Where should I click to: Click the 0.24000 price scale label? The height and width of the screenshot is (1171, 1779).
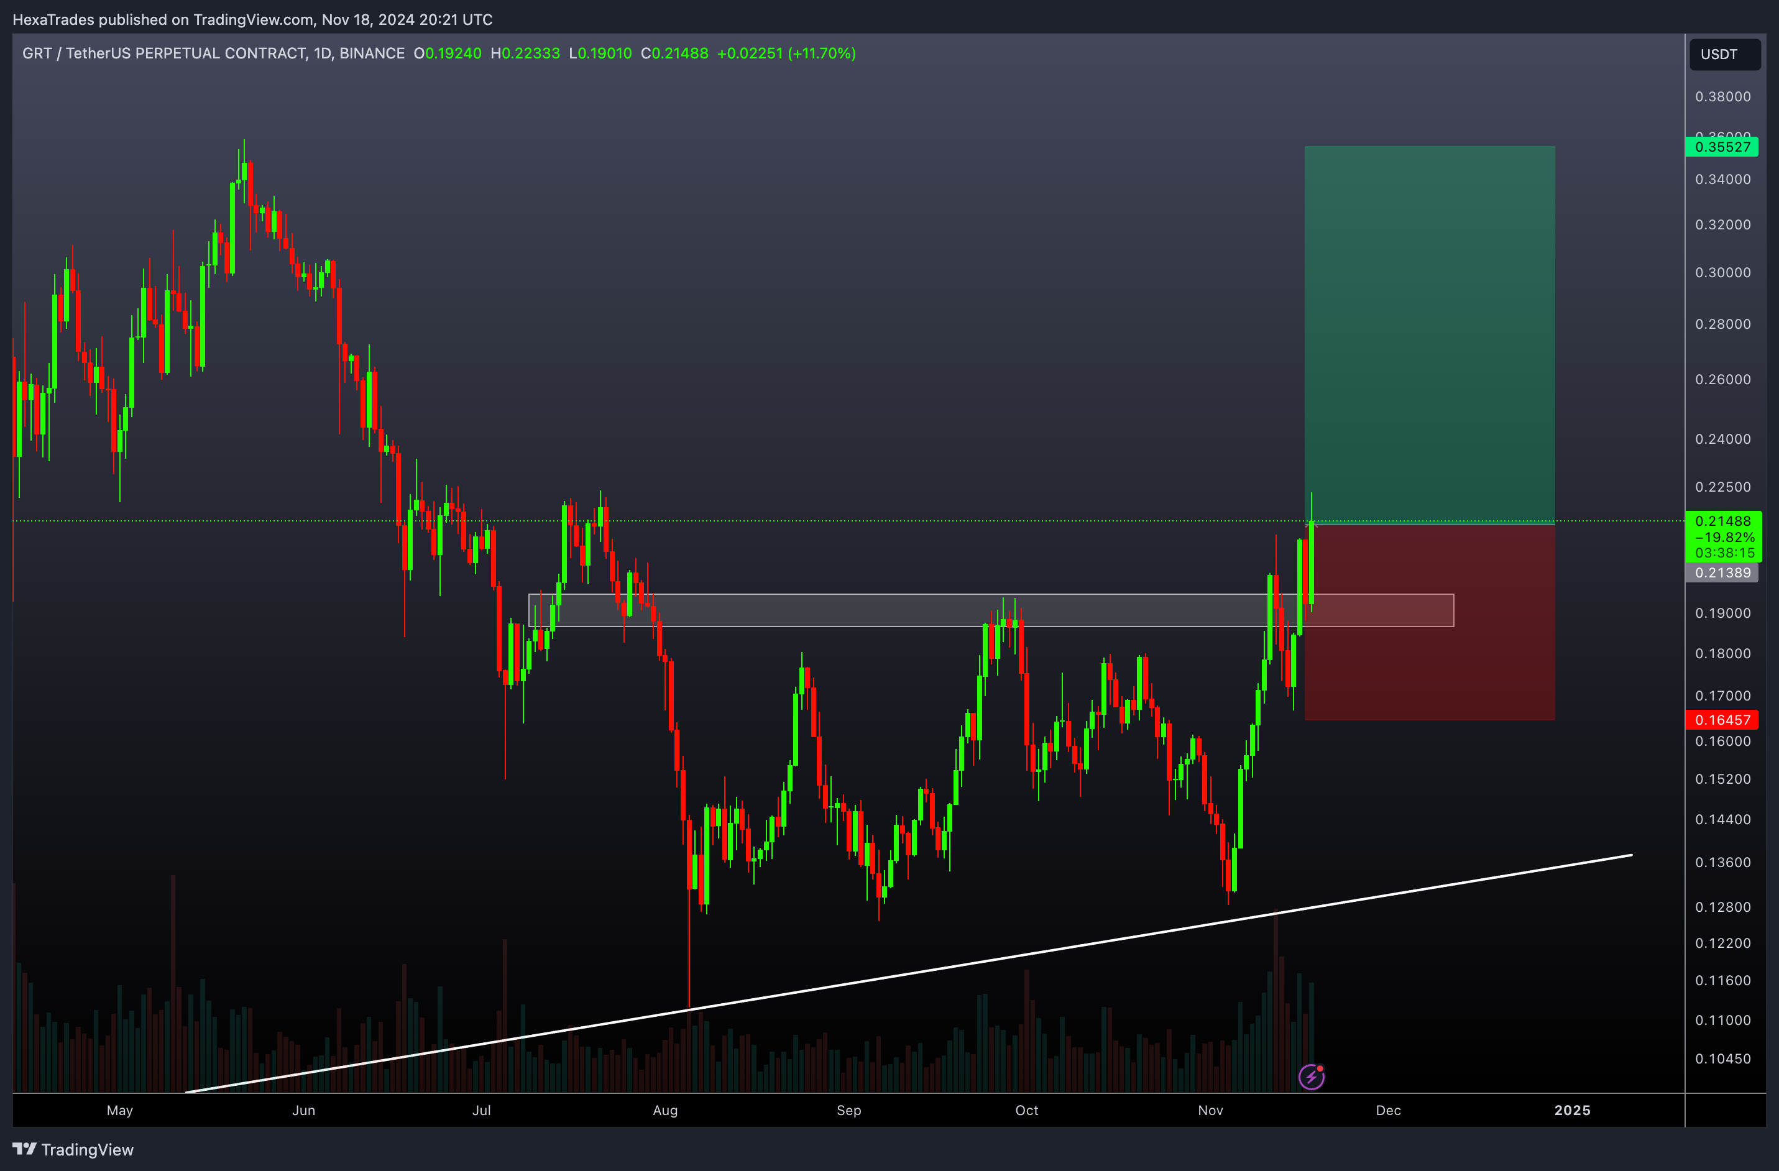1723,439
